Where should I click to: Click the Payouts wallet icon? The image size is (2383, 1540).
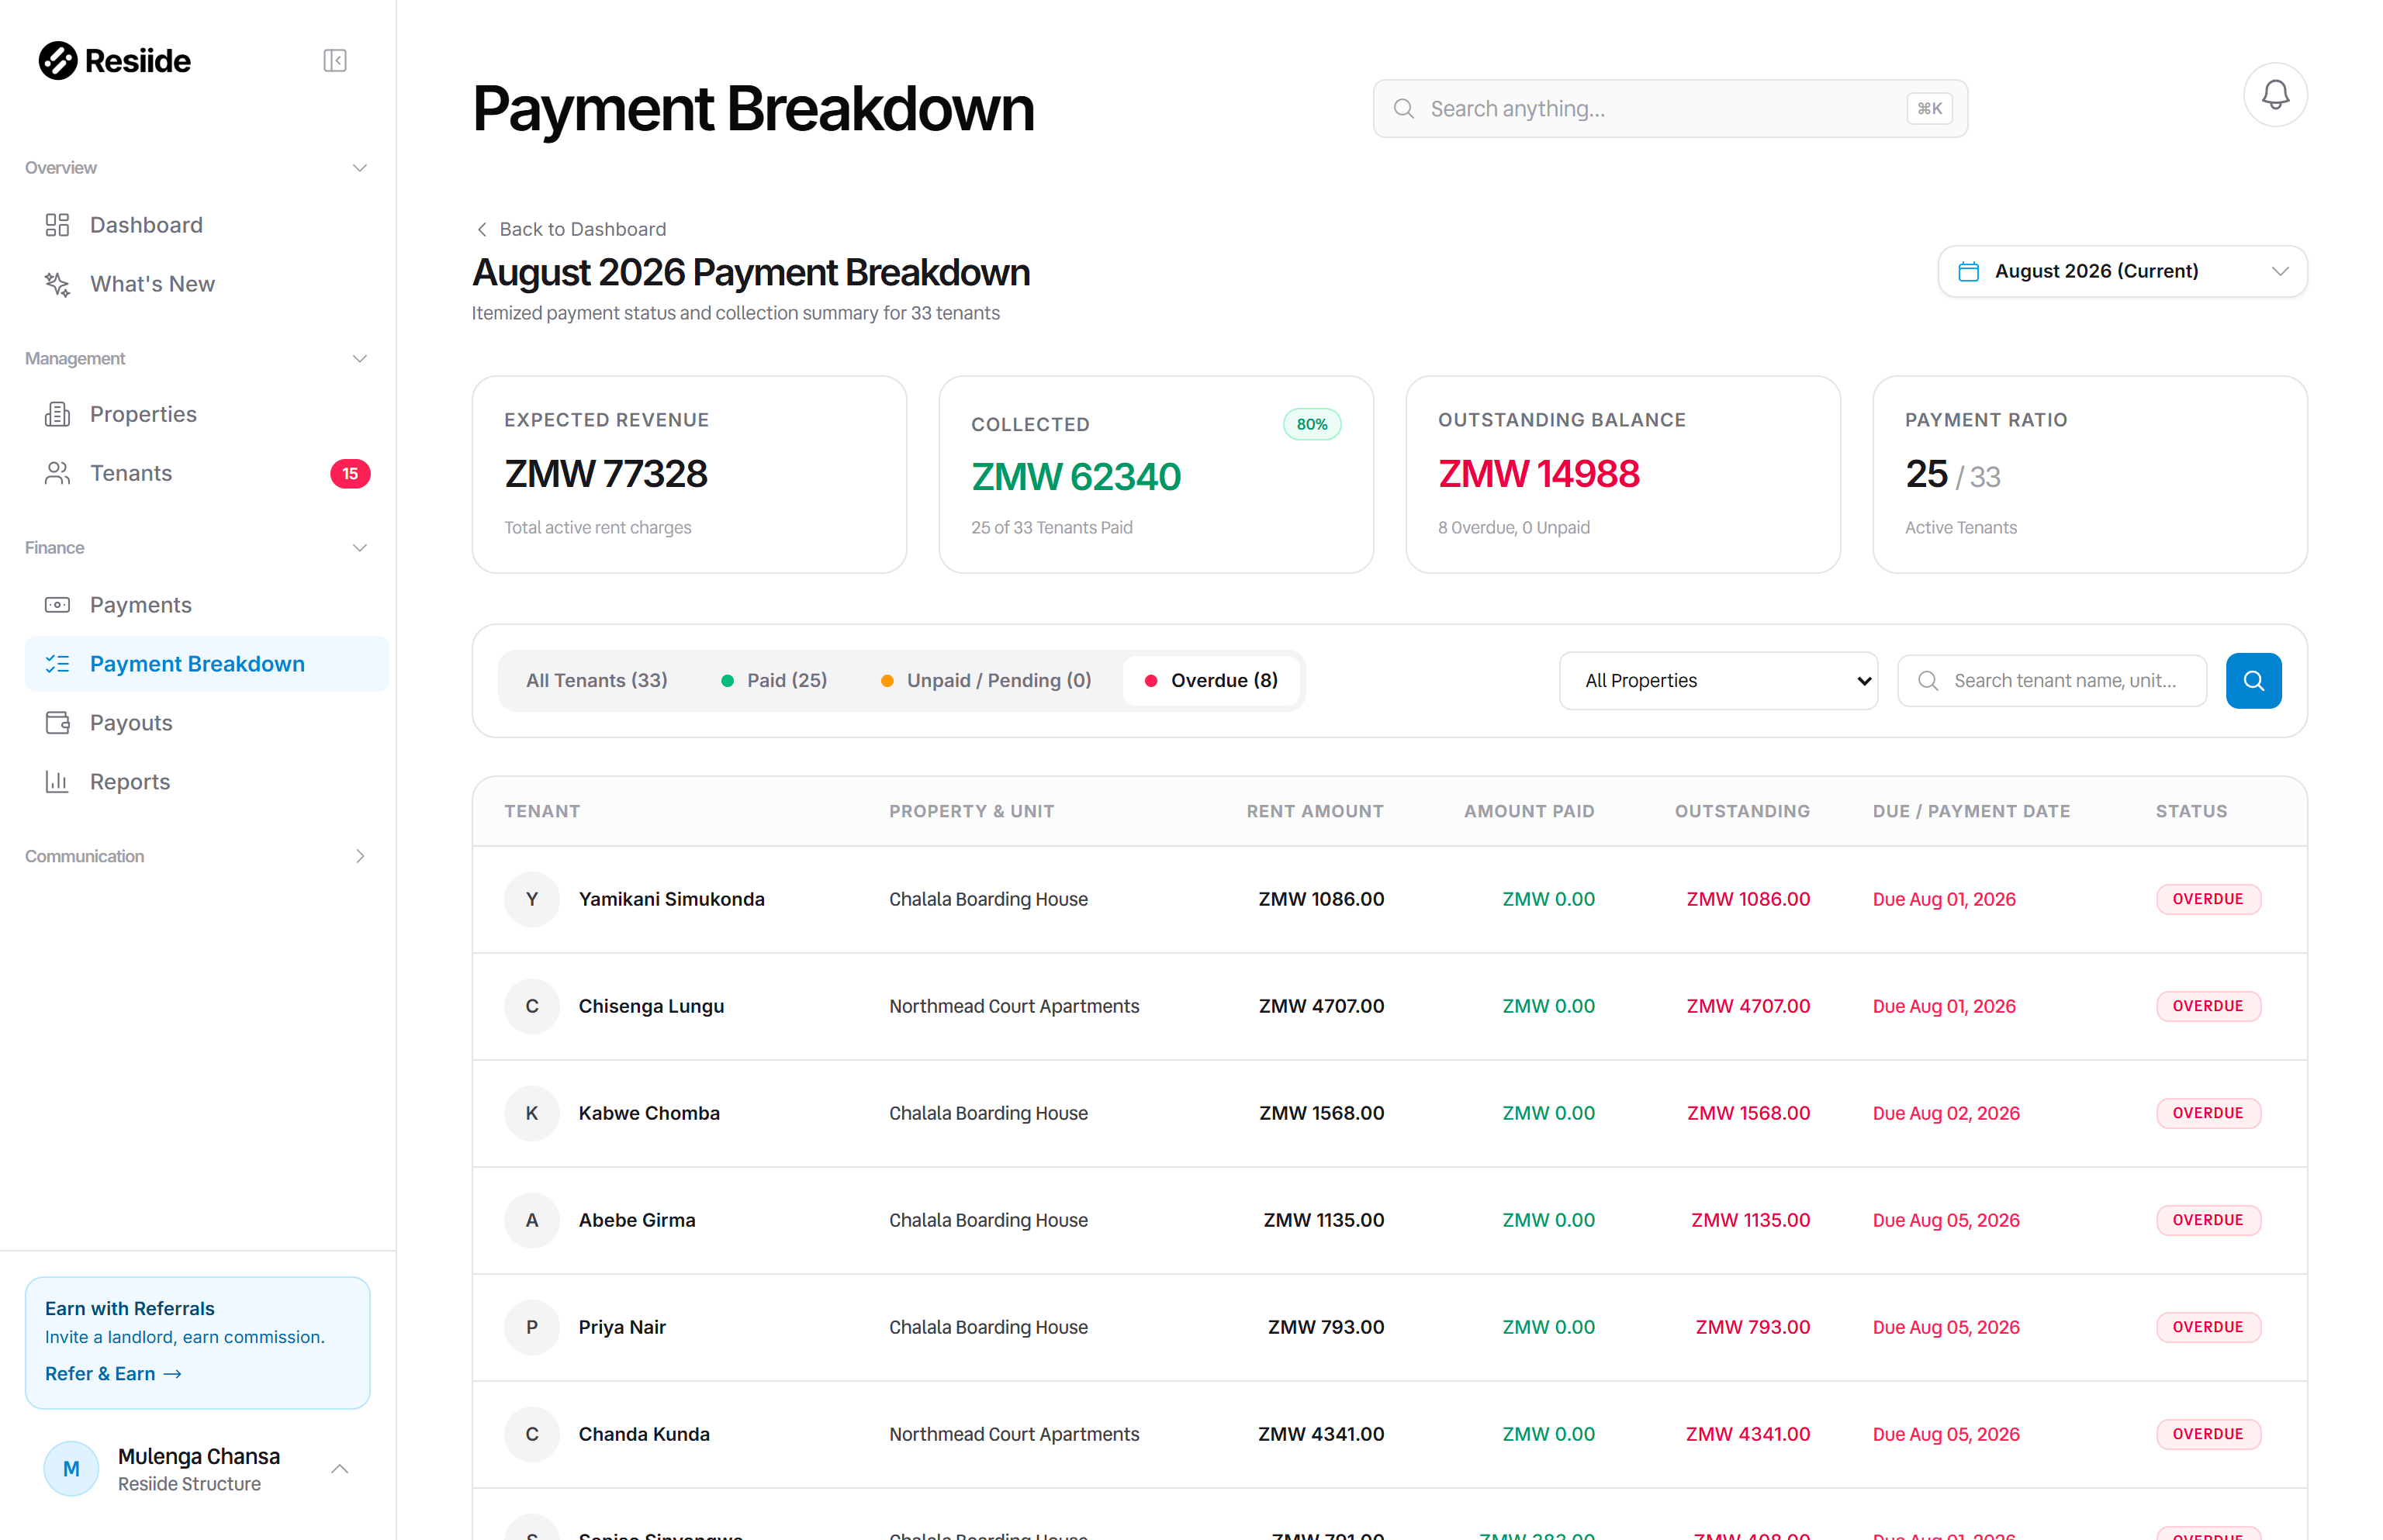(x=57, y=723)
